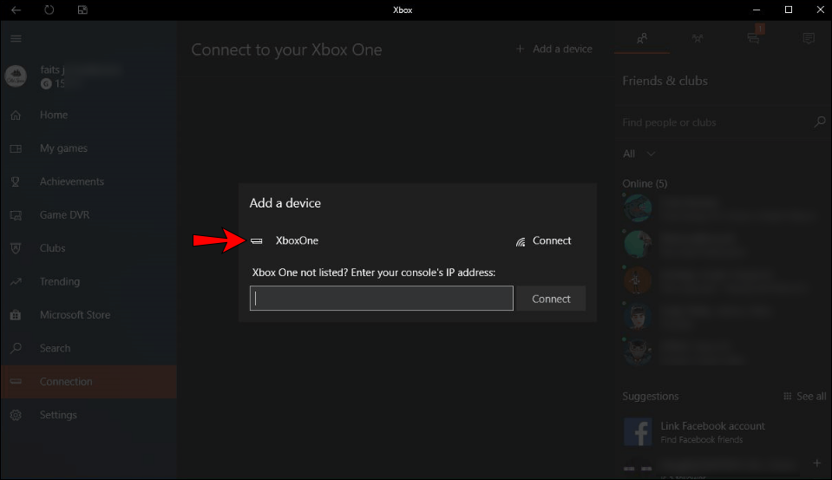The width and height of the screenshot is (832, 480).
Task: Click See all suggestions link
Action: [805, 396]
